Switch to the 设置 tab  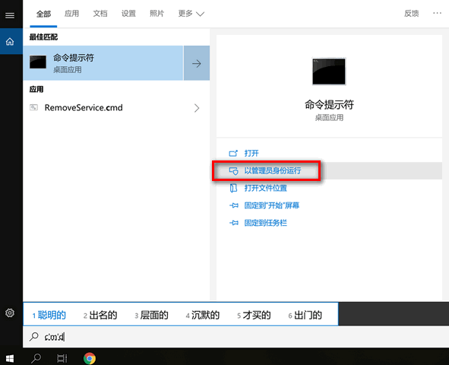coord(128,14)
